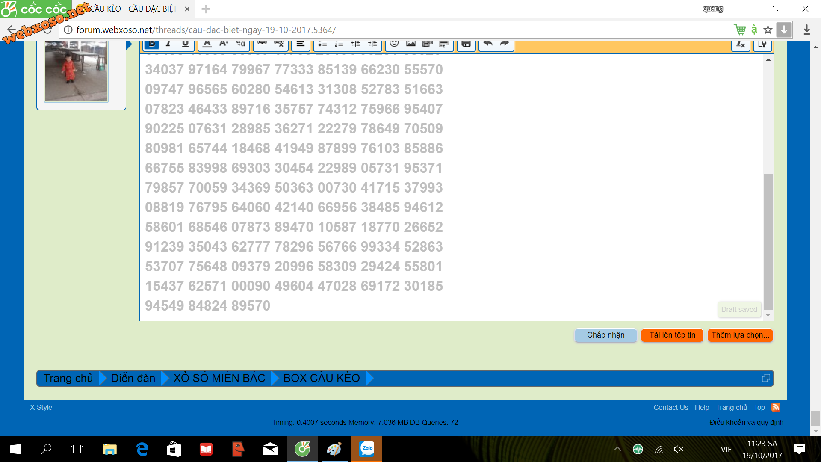
Task: Go to XỔ SỐ MIỀN BẮC breadcrumb
Action: (219, 378)
